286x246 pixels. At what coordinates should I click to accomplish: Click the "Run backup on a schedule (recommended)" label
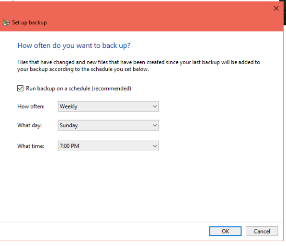pos(79,89)
